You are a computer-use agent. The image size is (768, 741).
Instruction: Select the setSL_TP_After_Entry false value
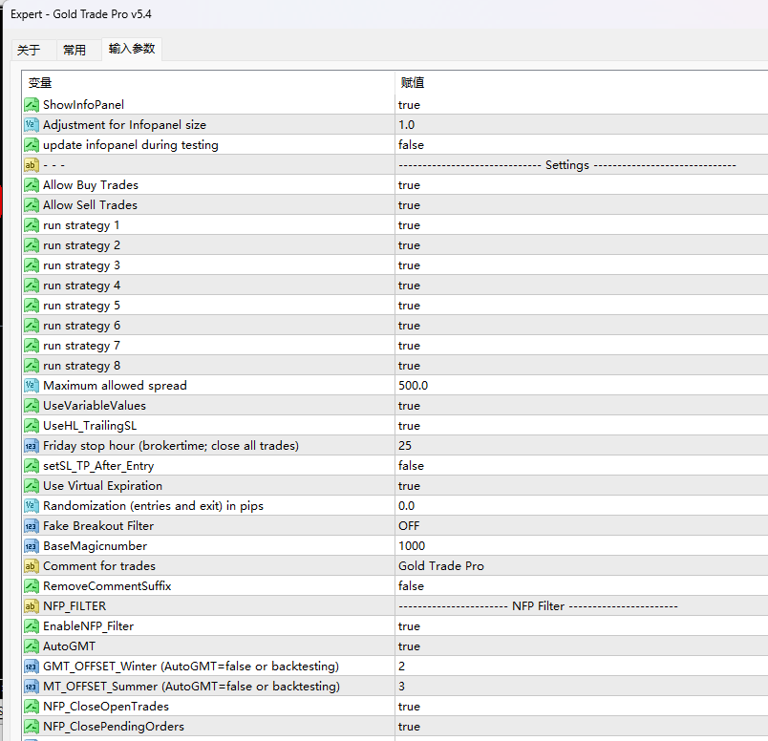[x=411, y=466]
